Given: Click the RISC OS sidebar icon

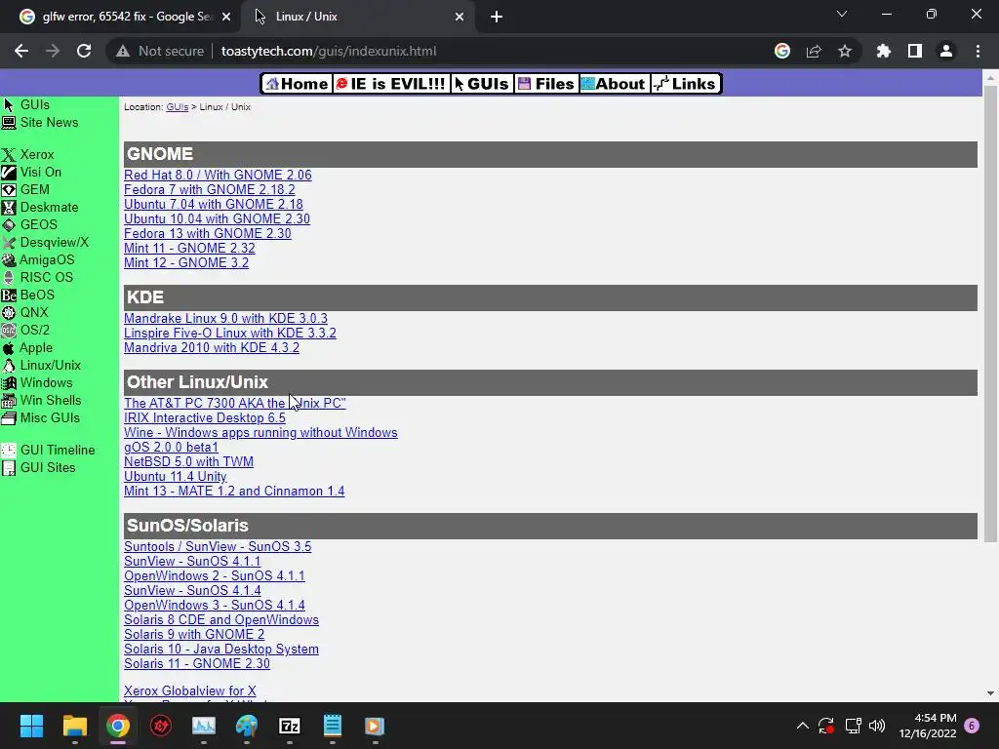Looking at the screenshot, I should coord(8,277).
